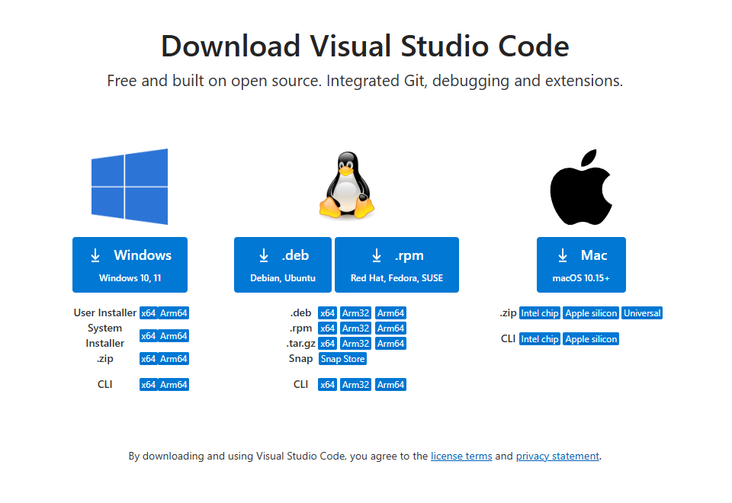Image resolution: width=732 pixels, height=503 pixels.
Task: Download Mac .zip for Apple silicon
Action: pyautogui.click(x=591, y=313)
